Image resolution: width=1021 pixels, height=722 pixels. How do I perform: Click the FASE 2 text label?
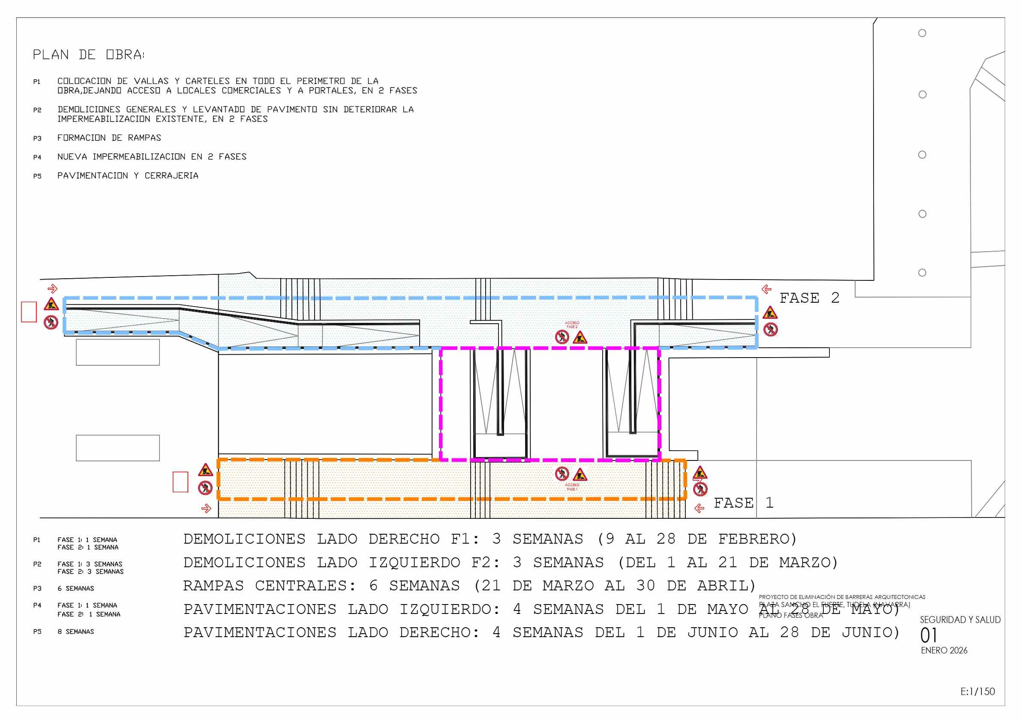click(x=809, y=298)
